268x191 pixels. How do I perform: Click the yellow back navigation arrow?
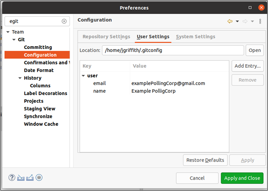click(230, 21)
